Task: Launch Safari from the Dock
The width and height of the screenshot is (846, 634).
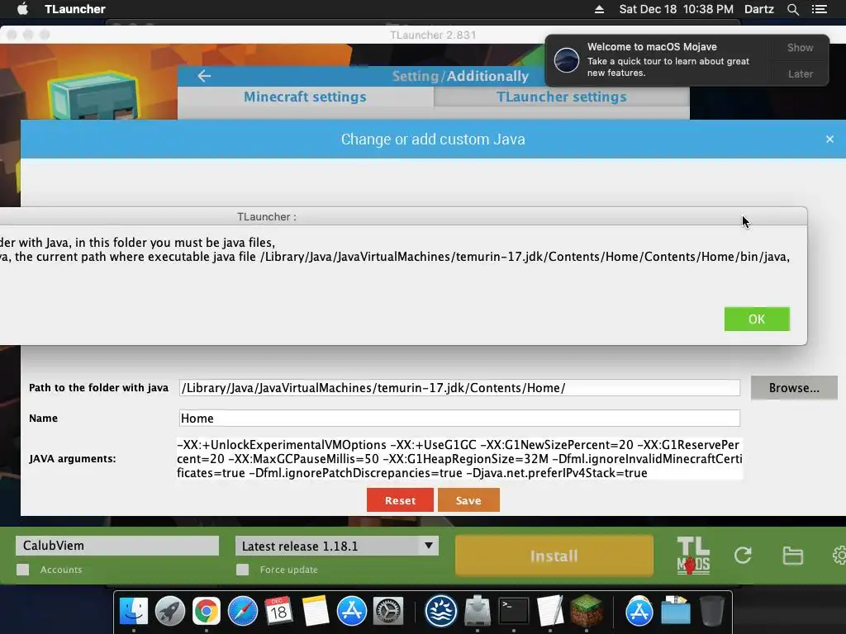Action: pos(243,612)
